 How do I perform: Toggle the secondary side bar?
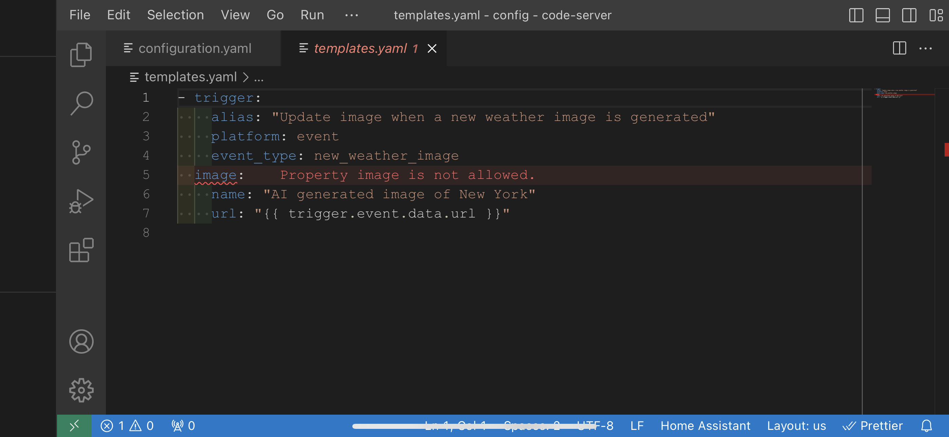pyautogui.click(x=909, y=15)
